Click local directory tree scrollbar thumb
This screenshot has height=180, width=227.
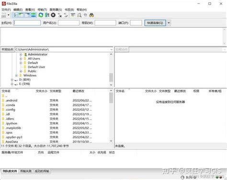[x=111, y=77]
